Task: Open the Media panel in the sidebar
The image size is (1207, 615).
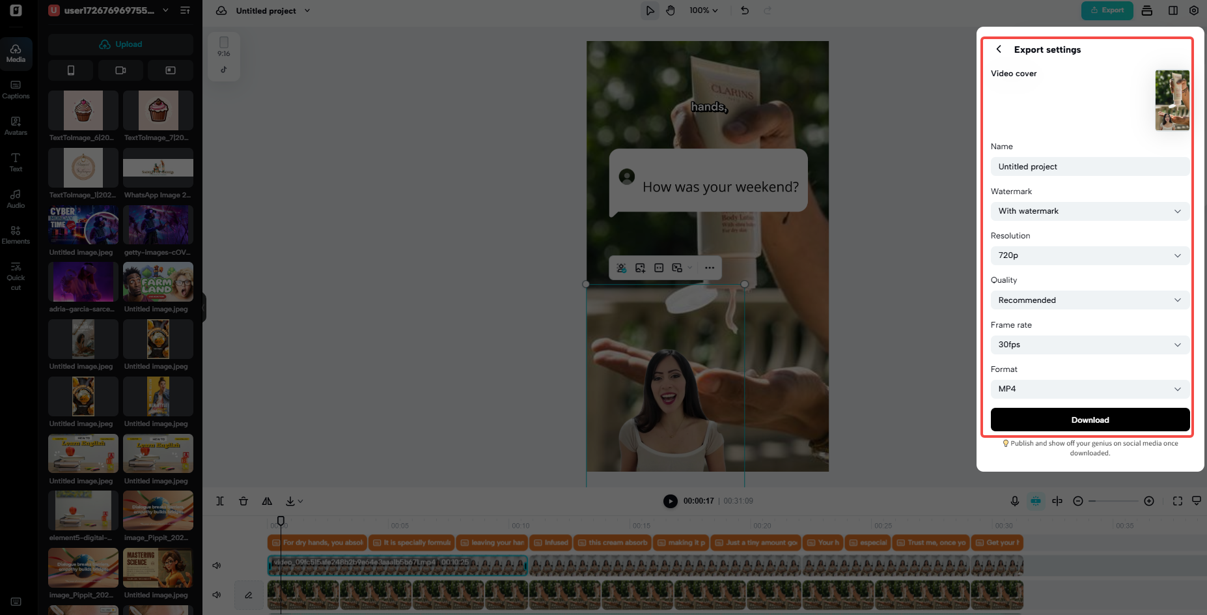Action: [x=16, y=53]
